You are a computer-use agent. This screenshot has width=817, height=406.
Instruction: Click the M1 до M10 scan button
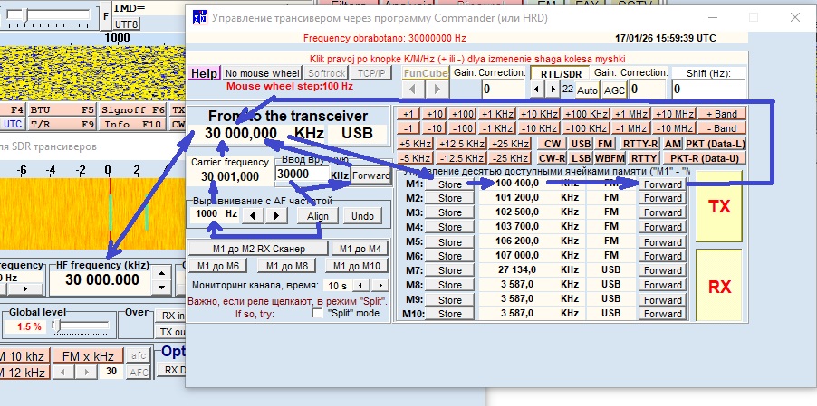pos(357,266)
